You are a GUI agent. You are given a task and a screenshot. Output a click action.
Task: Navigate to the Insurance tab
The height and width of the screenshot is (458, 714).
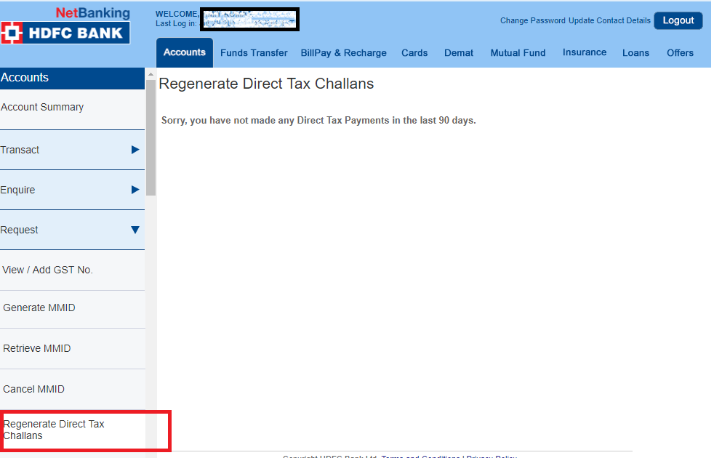(585, 52)
